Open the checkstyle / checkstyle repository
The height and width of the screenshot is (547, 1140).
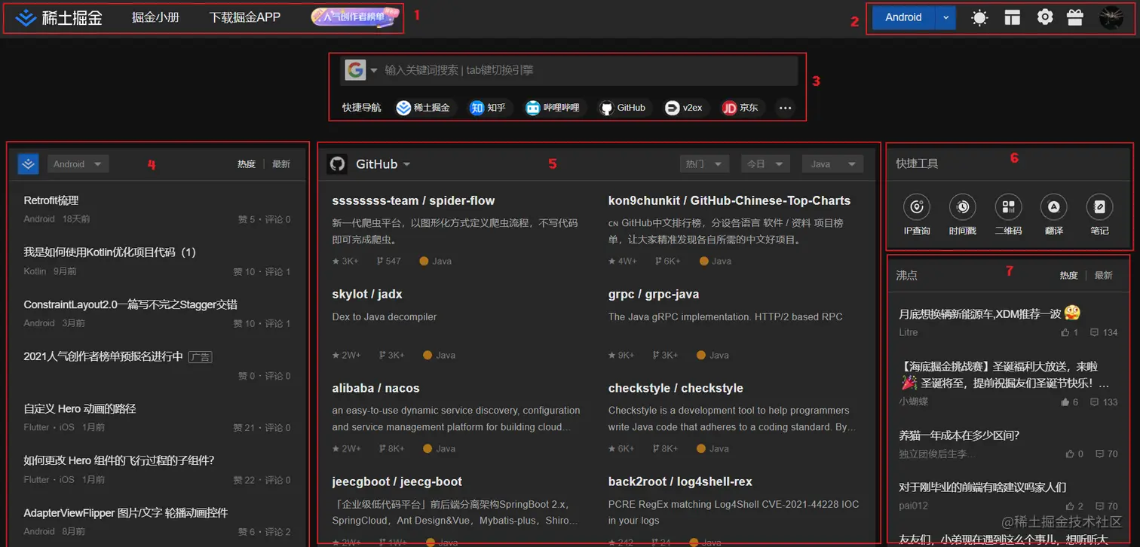tap(676, 388)
